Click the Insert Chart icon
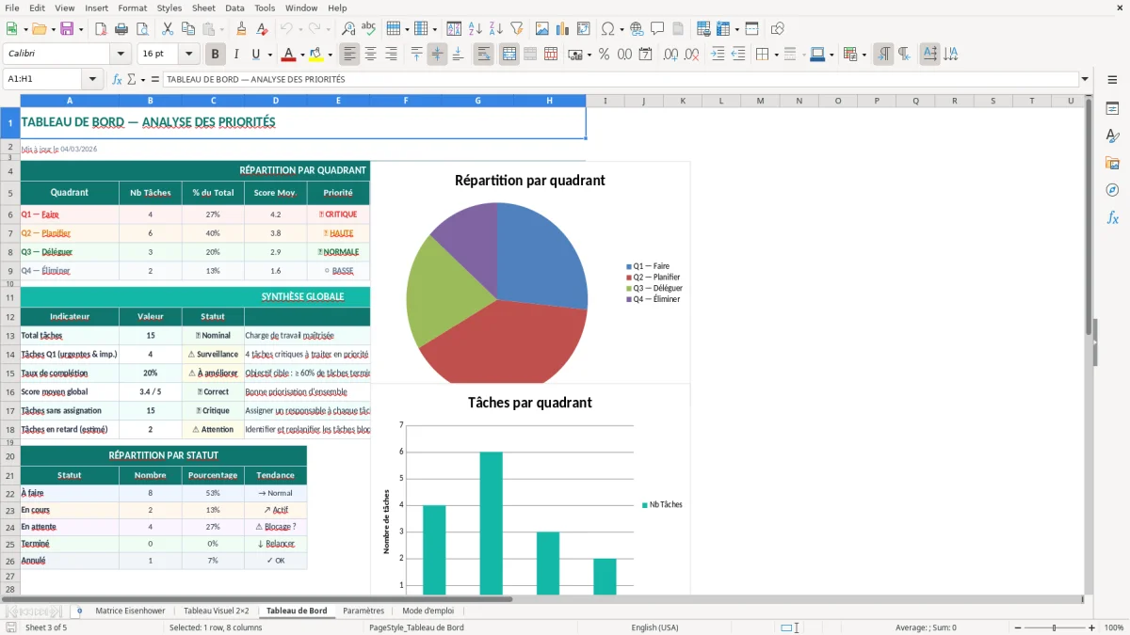 point(563,28)
